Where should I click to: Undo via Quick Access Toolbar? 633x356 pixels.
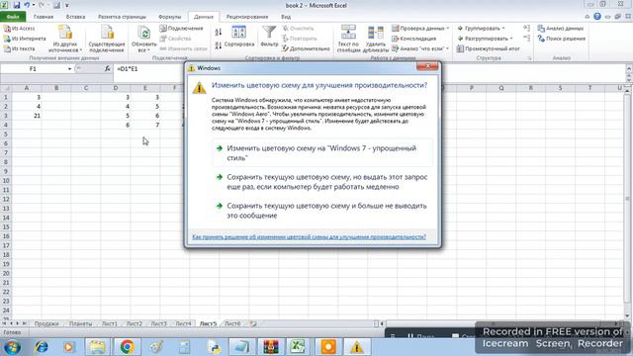pyautogui.click(x=27, y=5)
